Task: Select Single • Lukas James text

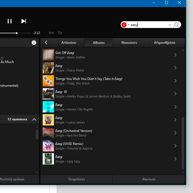Action: pos(70,122)
